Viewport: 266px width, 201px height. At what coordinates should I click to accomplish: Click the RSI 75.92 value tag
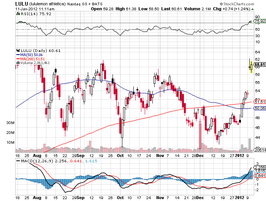pyautogui.click(x=260, y=21)
